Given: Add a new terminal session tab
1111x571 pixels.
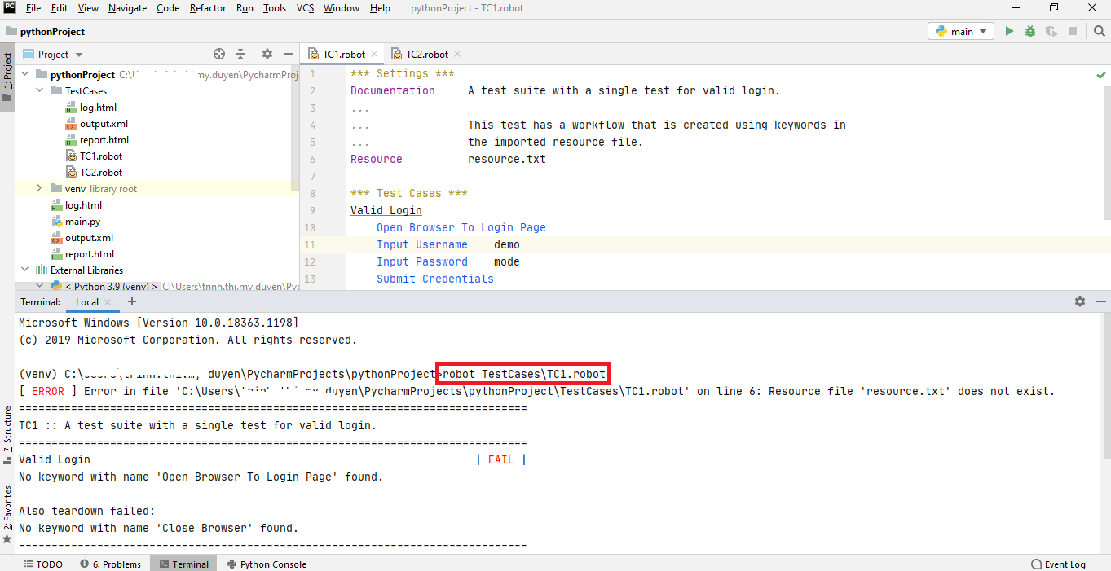Looking at the screenshot, I should point(131,301).
